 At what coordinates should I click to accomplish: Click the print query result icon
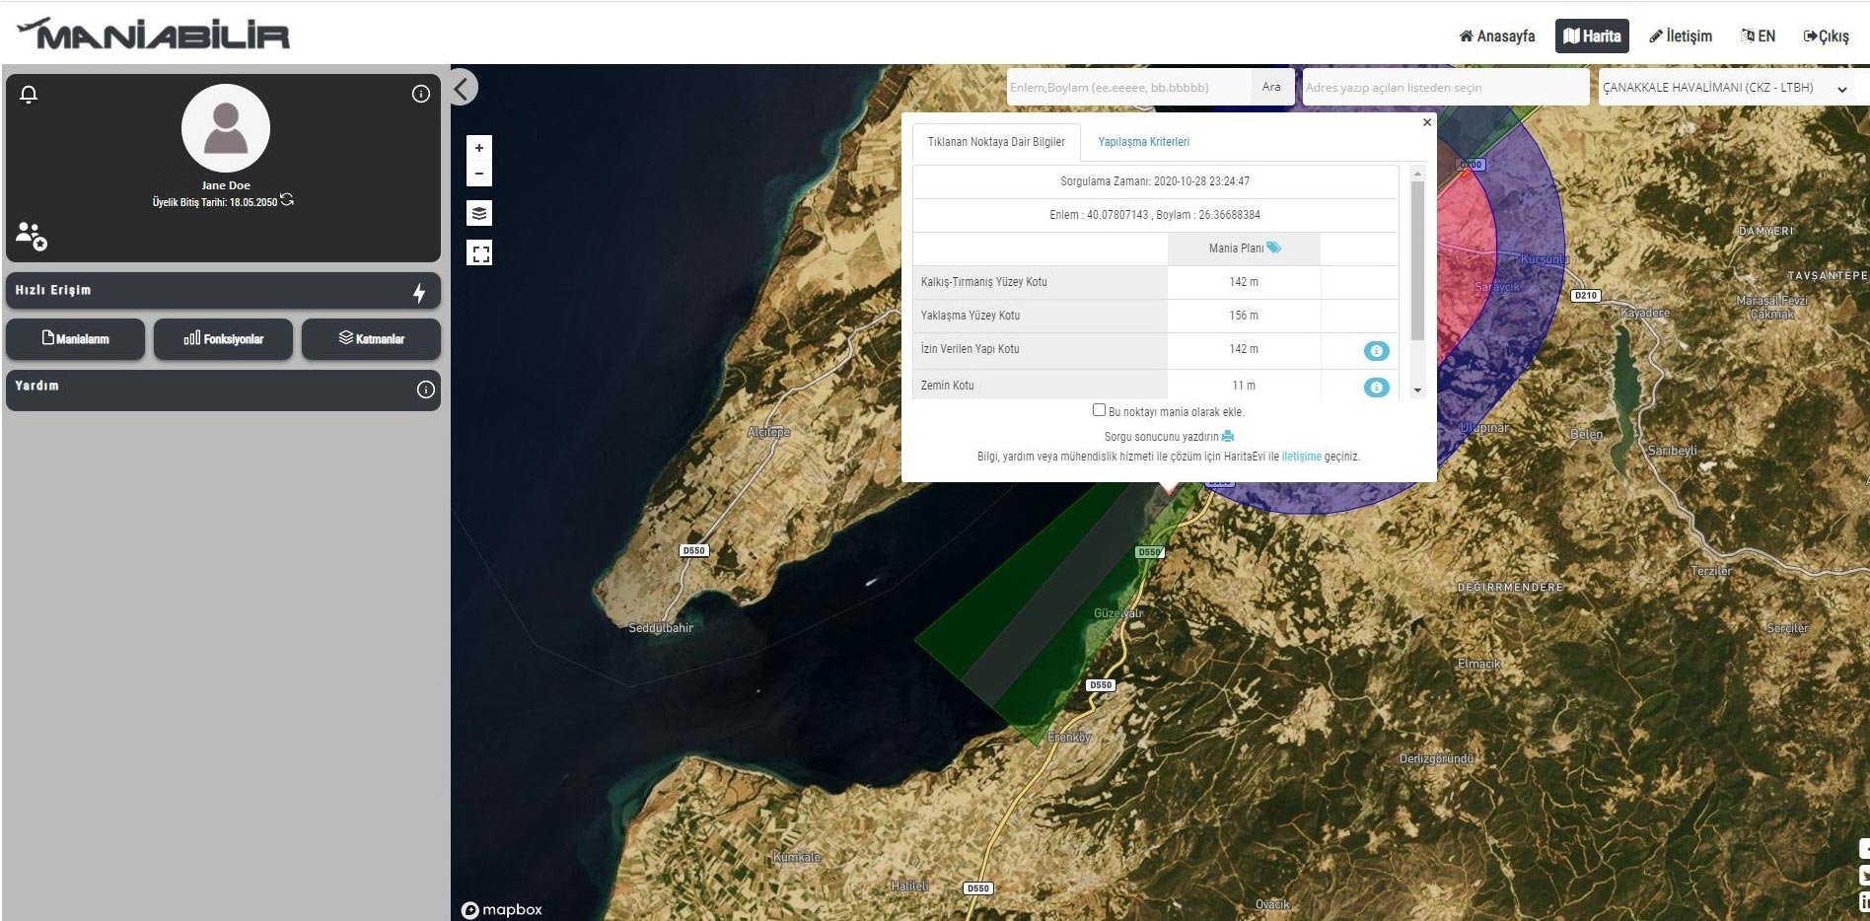point(1227,436)
